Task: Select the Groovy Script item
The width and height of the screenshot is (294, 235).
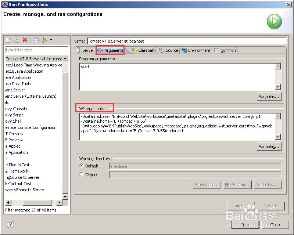Action: (x=14, y=115)
